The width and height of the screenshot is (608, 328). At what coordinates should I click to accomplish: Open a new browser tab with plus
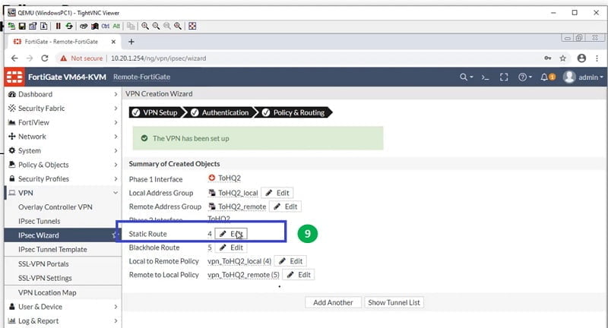pyautogui.click(x=131, y=42)
